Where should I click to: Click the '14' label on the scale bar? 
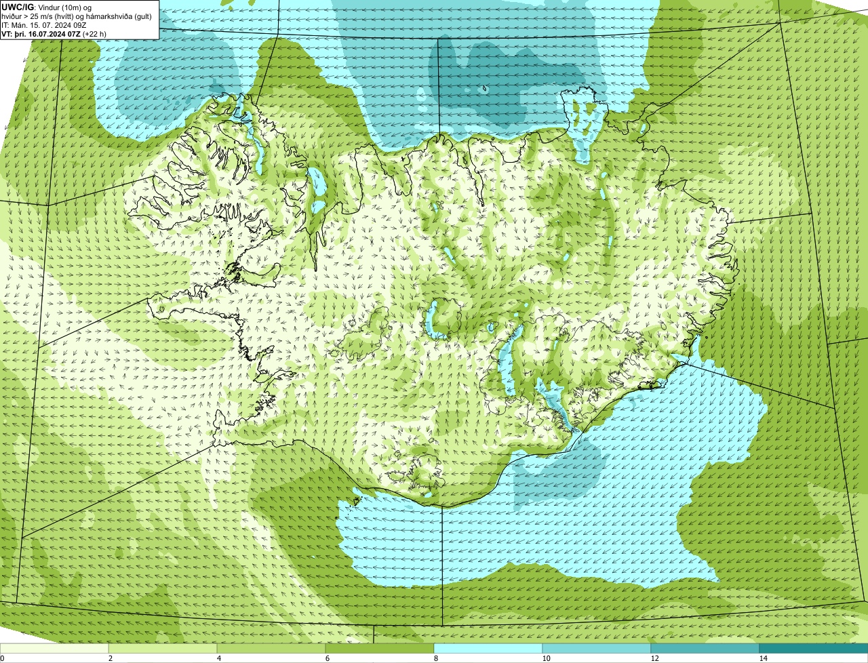click(x=763, y=658)
